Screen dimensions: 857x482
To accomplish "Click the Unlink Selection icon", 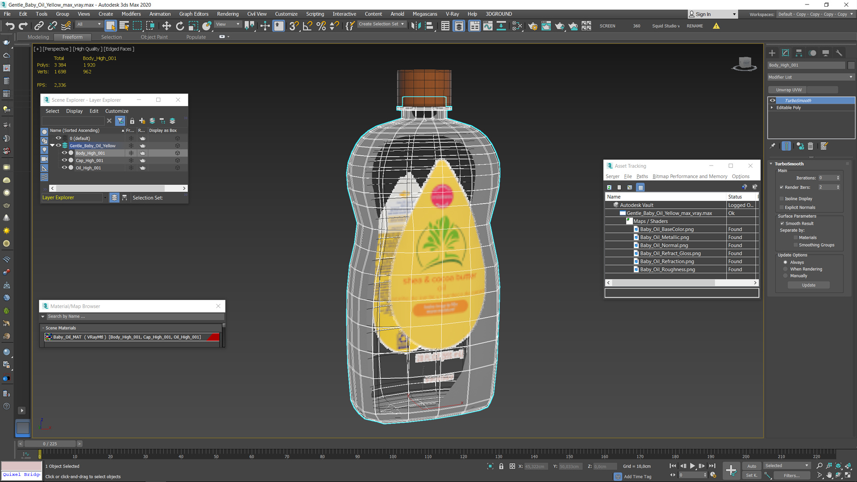I will tap(52, 26).
